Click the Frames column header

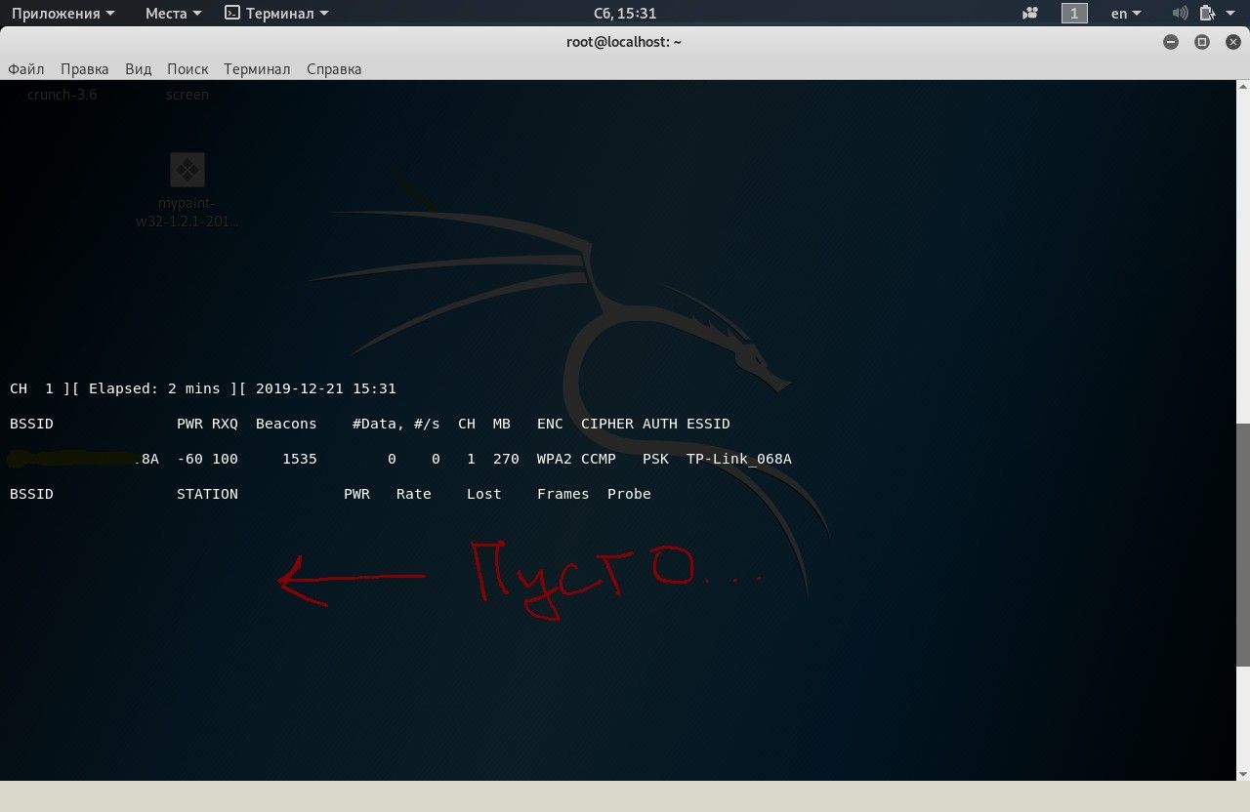(563, 494)
